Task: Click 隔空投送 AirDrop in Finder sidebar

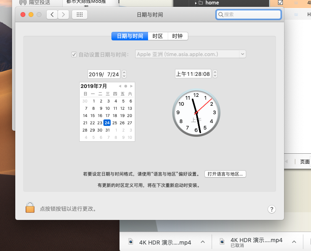Action: (39, 2)
